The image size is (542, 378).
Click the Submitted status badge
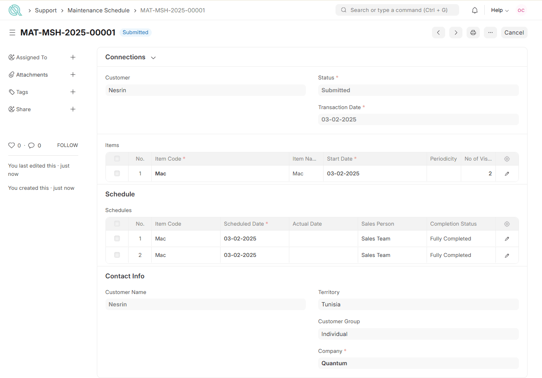(135, 33)
